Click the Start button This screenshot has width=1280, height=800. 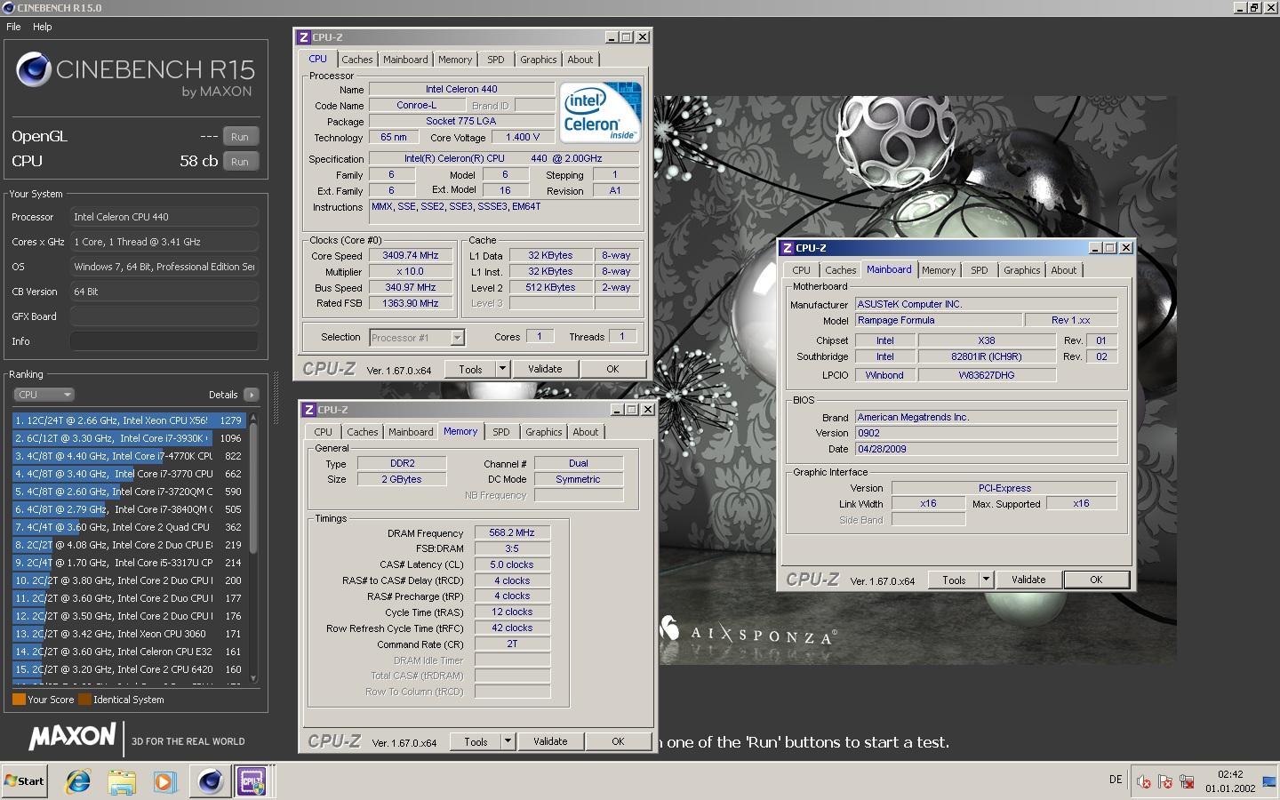24,781
